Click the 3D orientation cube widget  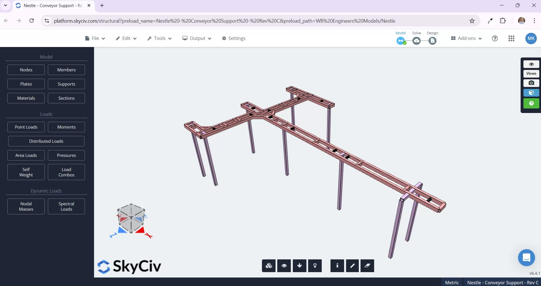[x=131, y=219]
